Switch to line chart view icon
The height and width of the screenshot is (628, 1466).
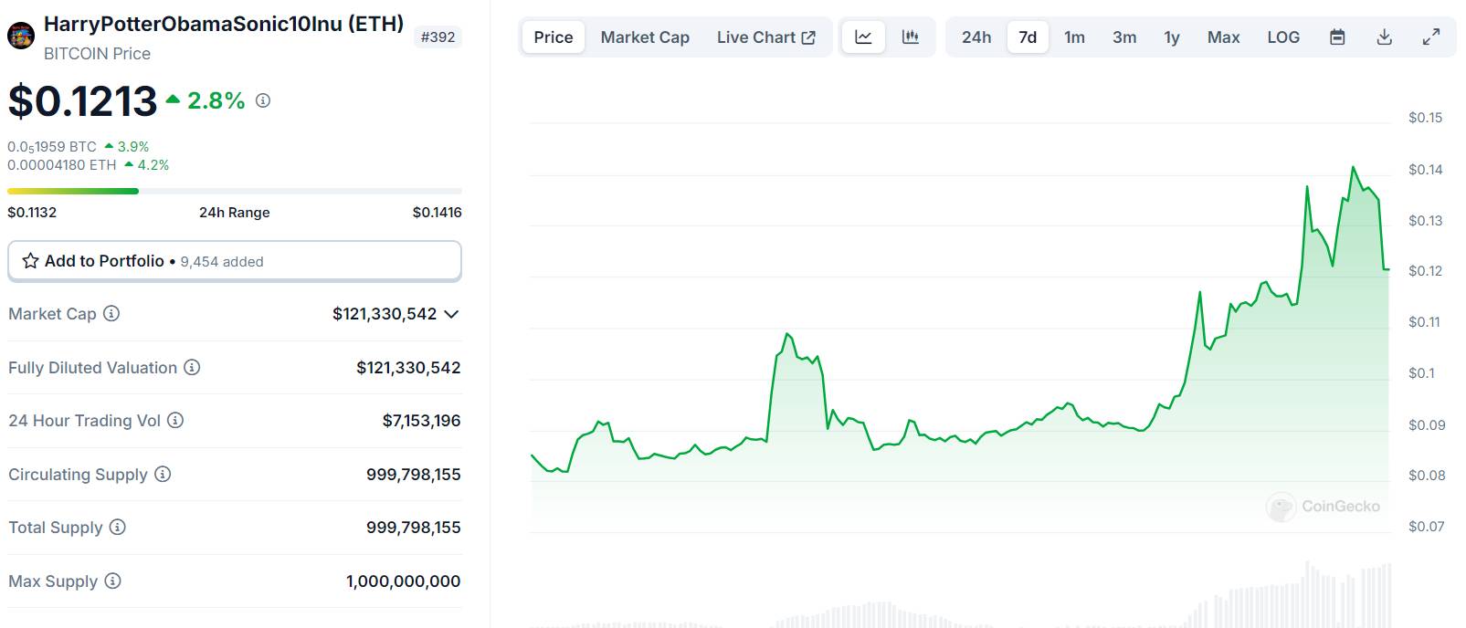click(863, 37)
